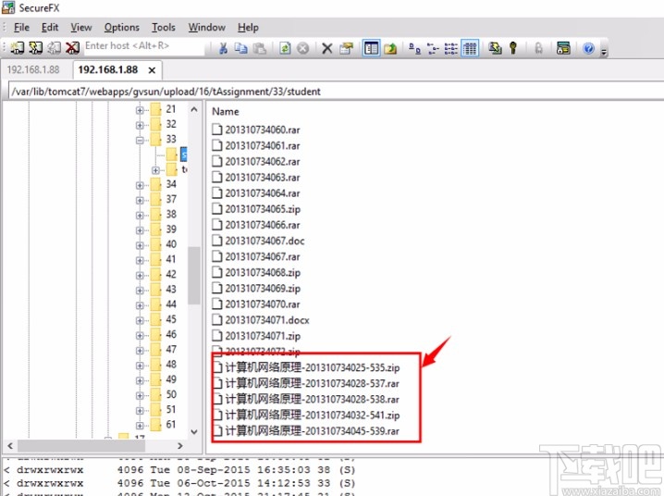
Task: Open the Options menu
Action: pyautogui.click(x=121, y=28)
